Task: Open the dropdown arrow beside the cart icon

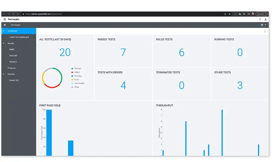Action: [x=265, y=25]
